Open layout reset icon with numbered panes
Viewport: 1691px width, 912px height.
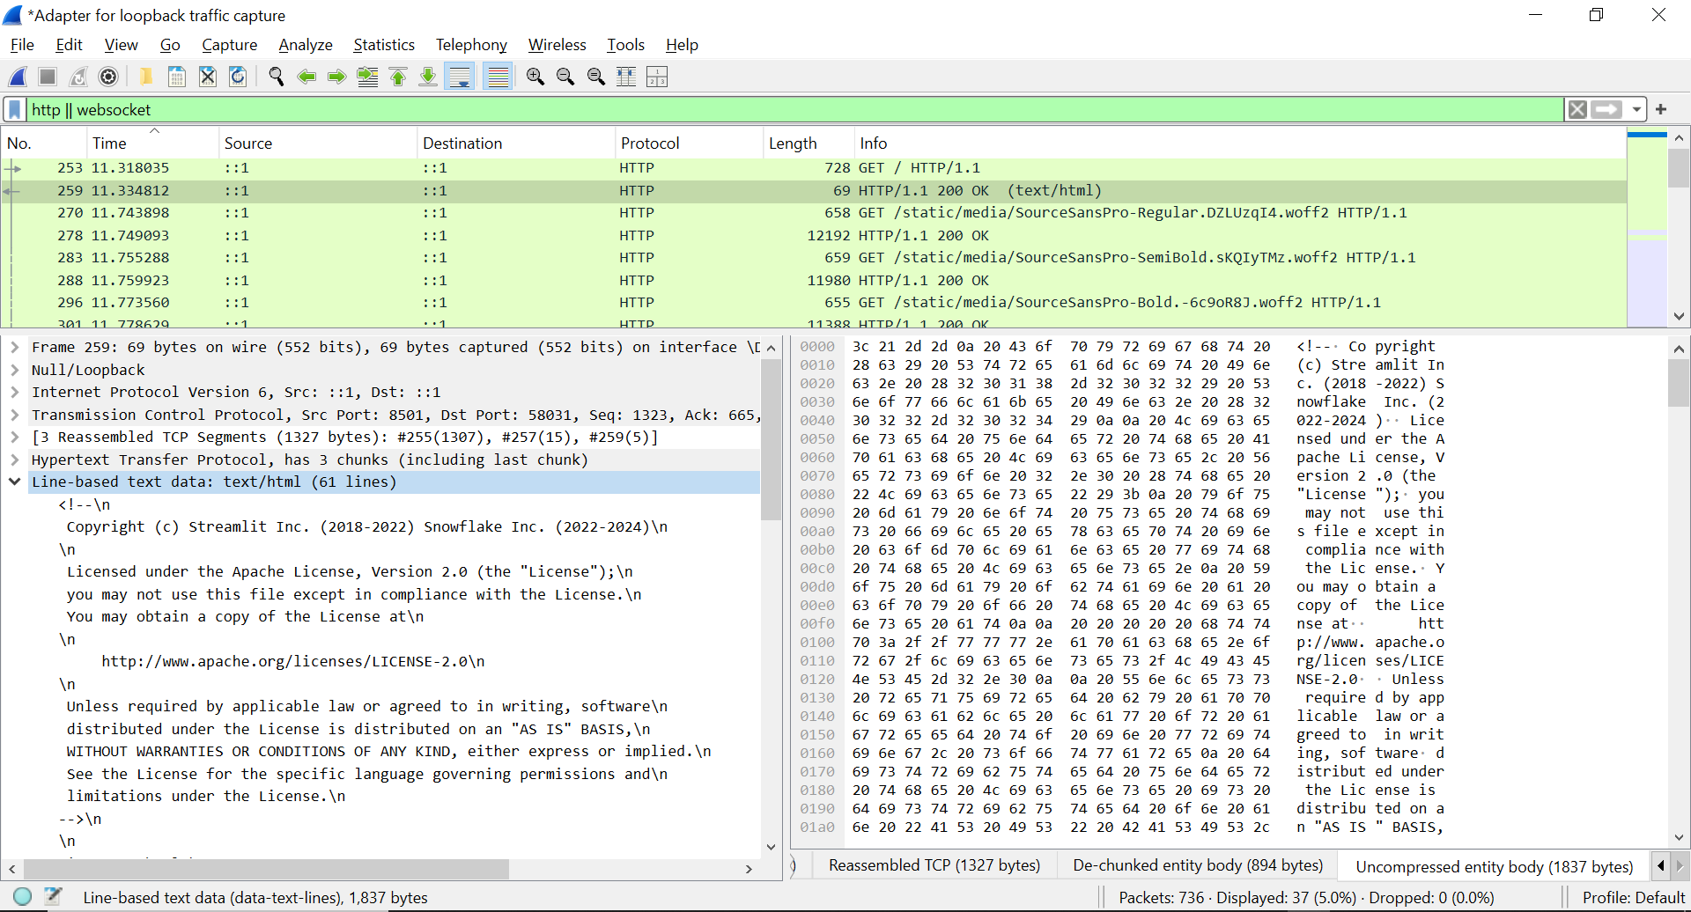tap(657, 77)
